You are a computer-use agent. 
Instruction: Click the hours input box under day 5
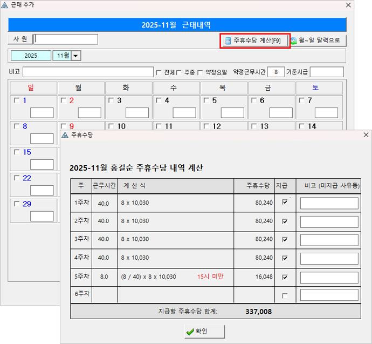tap(232, 113)
